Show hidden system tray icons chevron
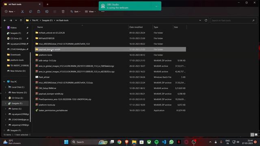The image size is (260, 146). pyautogui.click(x=210, y=142)
